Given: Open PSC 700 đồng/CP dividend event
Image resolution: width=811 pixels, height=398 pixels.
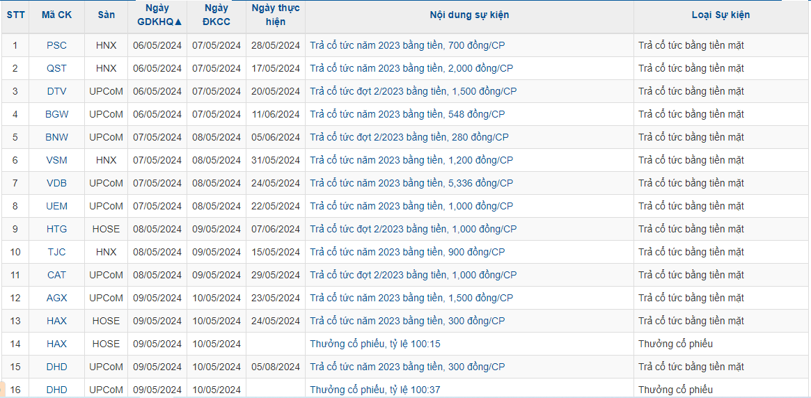Looking at the screenshot, I should pyautogui.click(x=407, y=45).
